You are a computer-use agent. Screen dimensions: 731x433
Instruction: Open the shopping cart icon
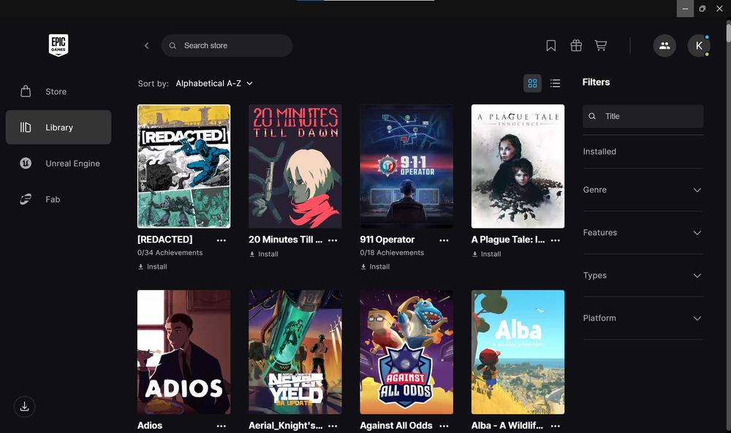point(601,45)
